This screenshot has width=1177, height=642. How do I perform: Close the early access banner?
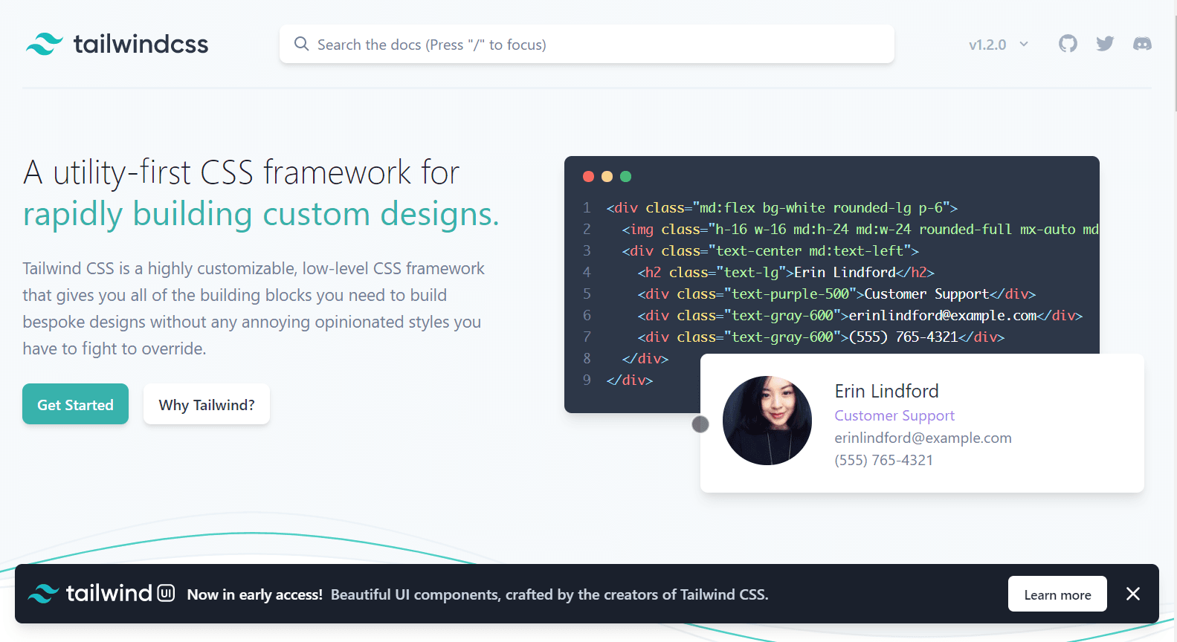coord(1133,594)
